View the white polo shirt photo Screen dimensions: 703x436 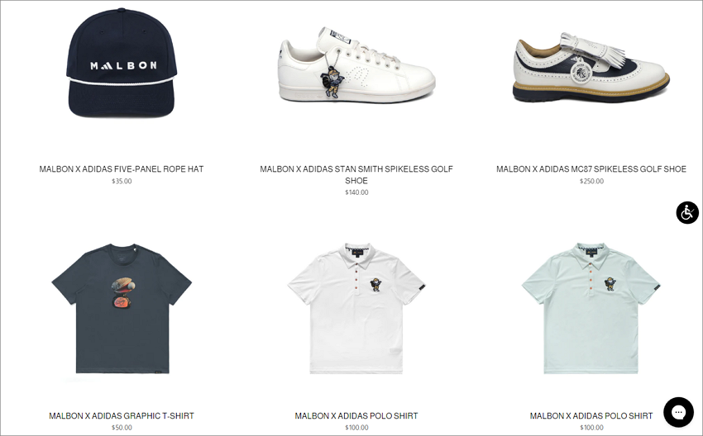[356, 309]
